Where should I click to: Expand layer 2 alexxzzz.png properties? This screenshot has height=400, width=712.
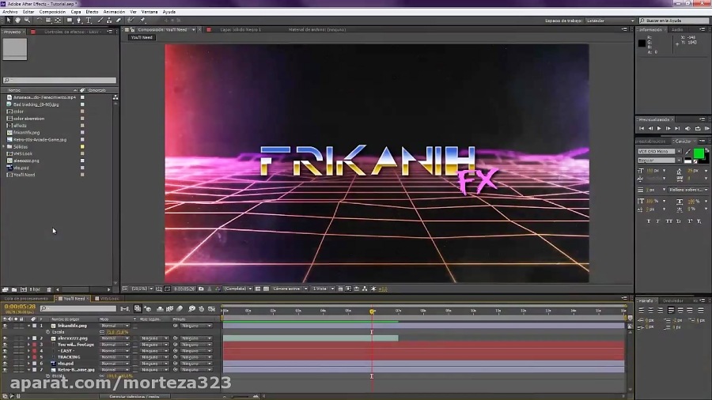click(29, 338)
